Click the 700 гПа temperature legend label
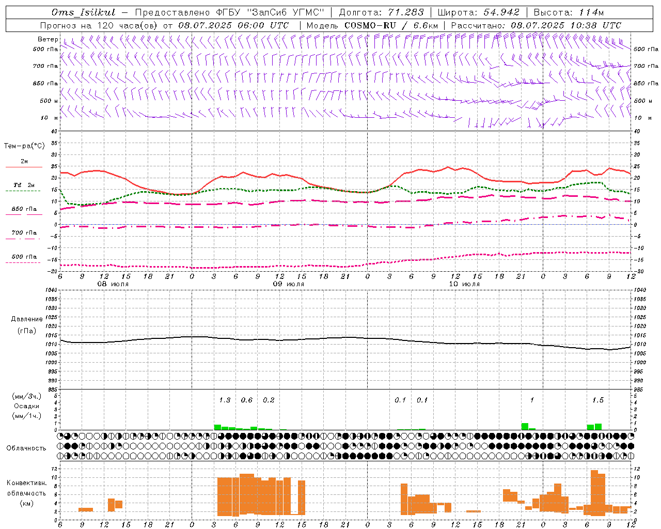This screenshot has width=661, height=529. click(24, 233)
